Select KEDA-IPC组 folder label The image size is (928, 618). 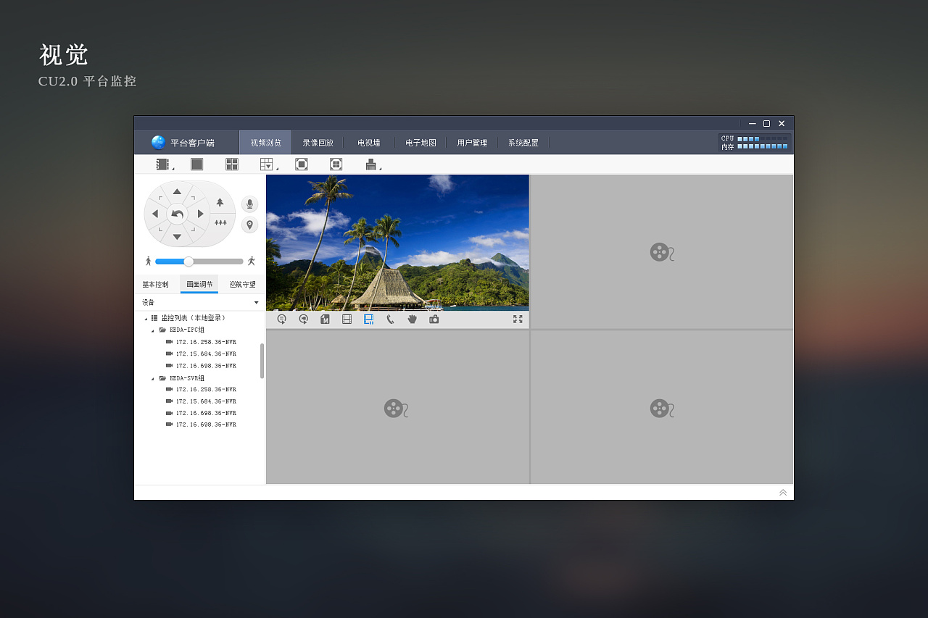(x=187, y=330)
